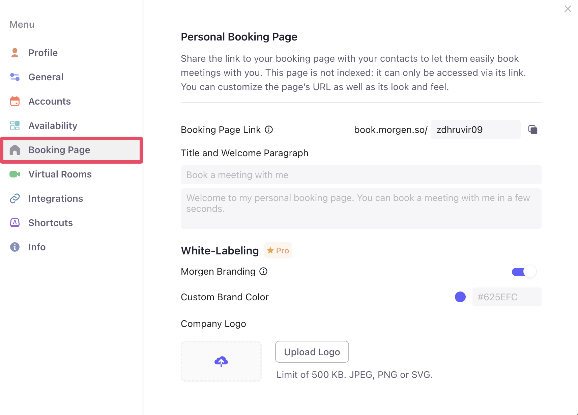The width and height of the screenshot is (578, 415).
Task: Click the 'White-Labeling' heading
Action: click(x=220, y=251)
